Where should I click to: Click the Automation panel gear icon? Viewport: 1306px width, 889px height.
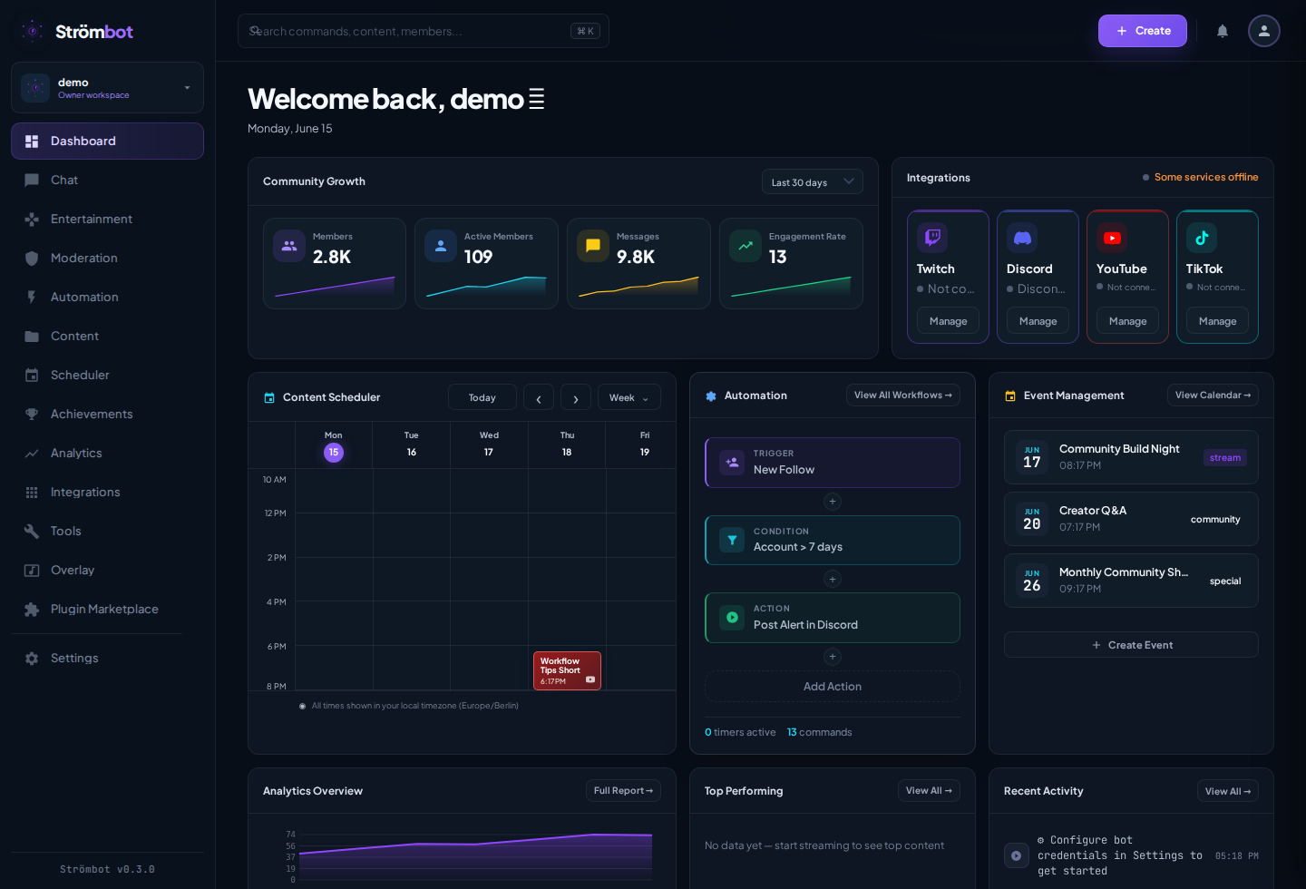711,396
